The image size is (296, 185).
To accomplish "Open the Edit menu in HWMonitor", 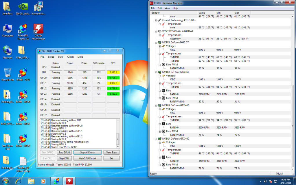I will point(160,8).
